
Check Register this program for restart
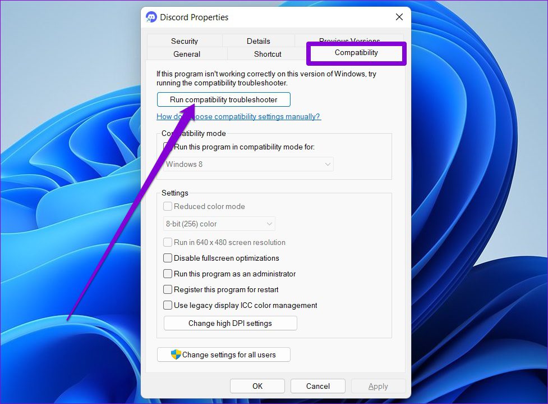point(168,289)
